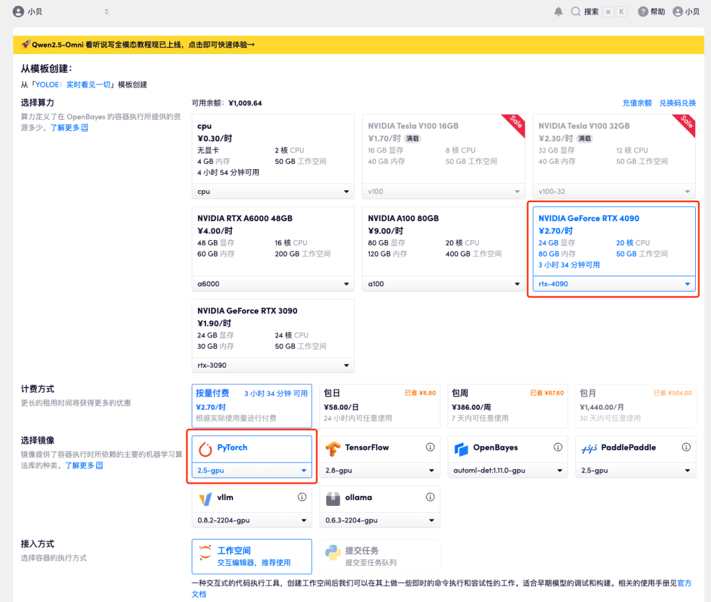Open the ollama version dropdown

click(379, 520)
